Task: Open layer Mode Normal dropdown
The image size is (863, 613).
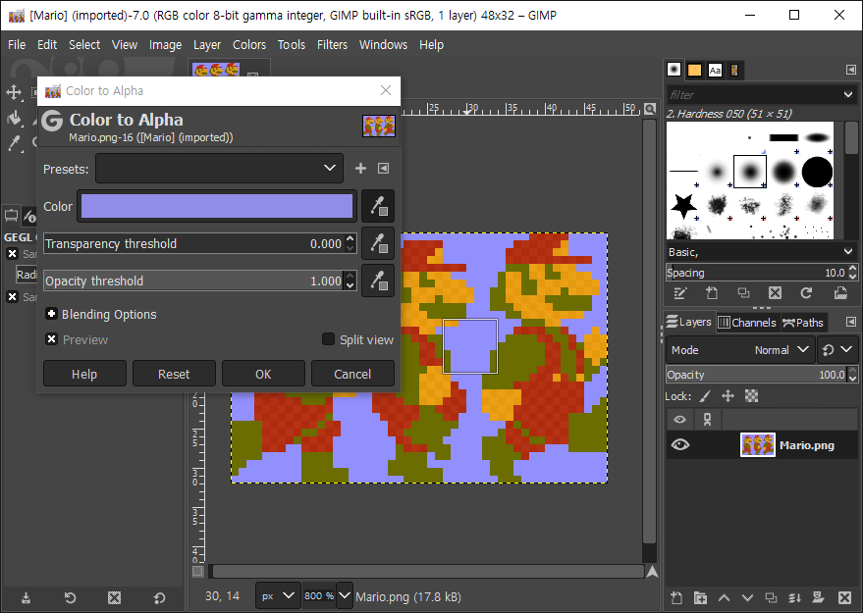Action: 740,350
